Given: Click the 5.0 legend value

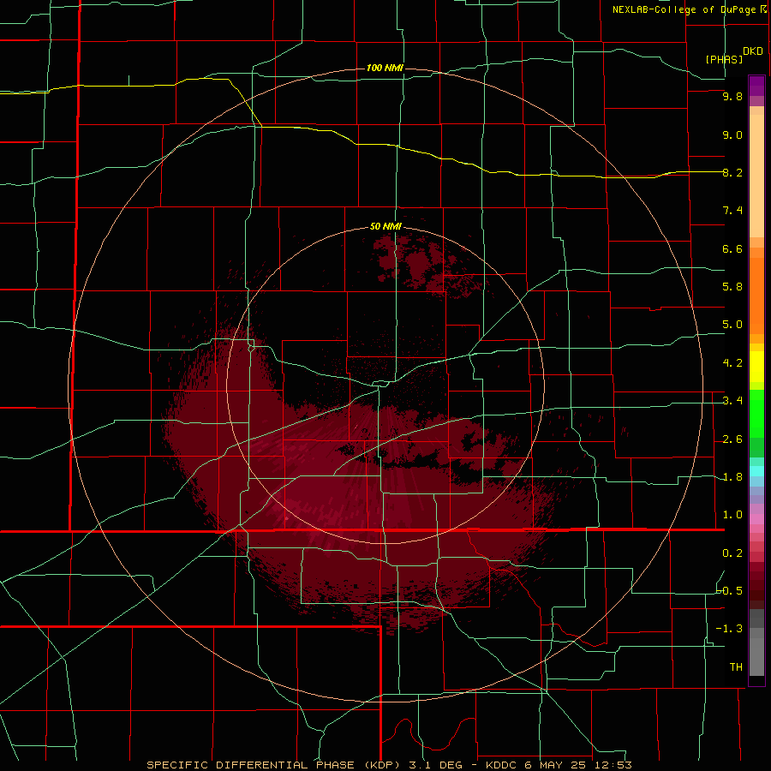Looking at the screenshot, I should 732,325.
